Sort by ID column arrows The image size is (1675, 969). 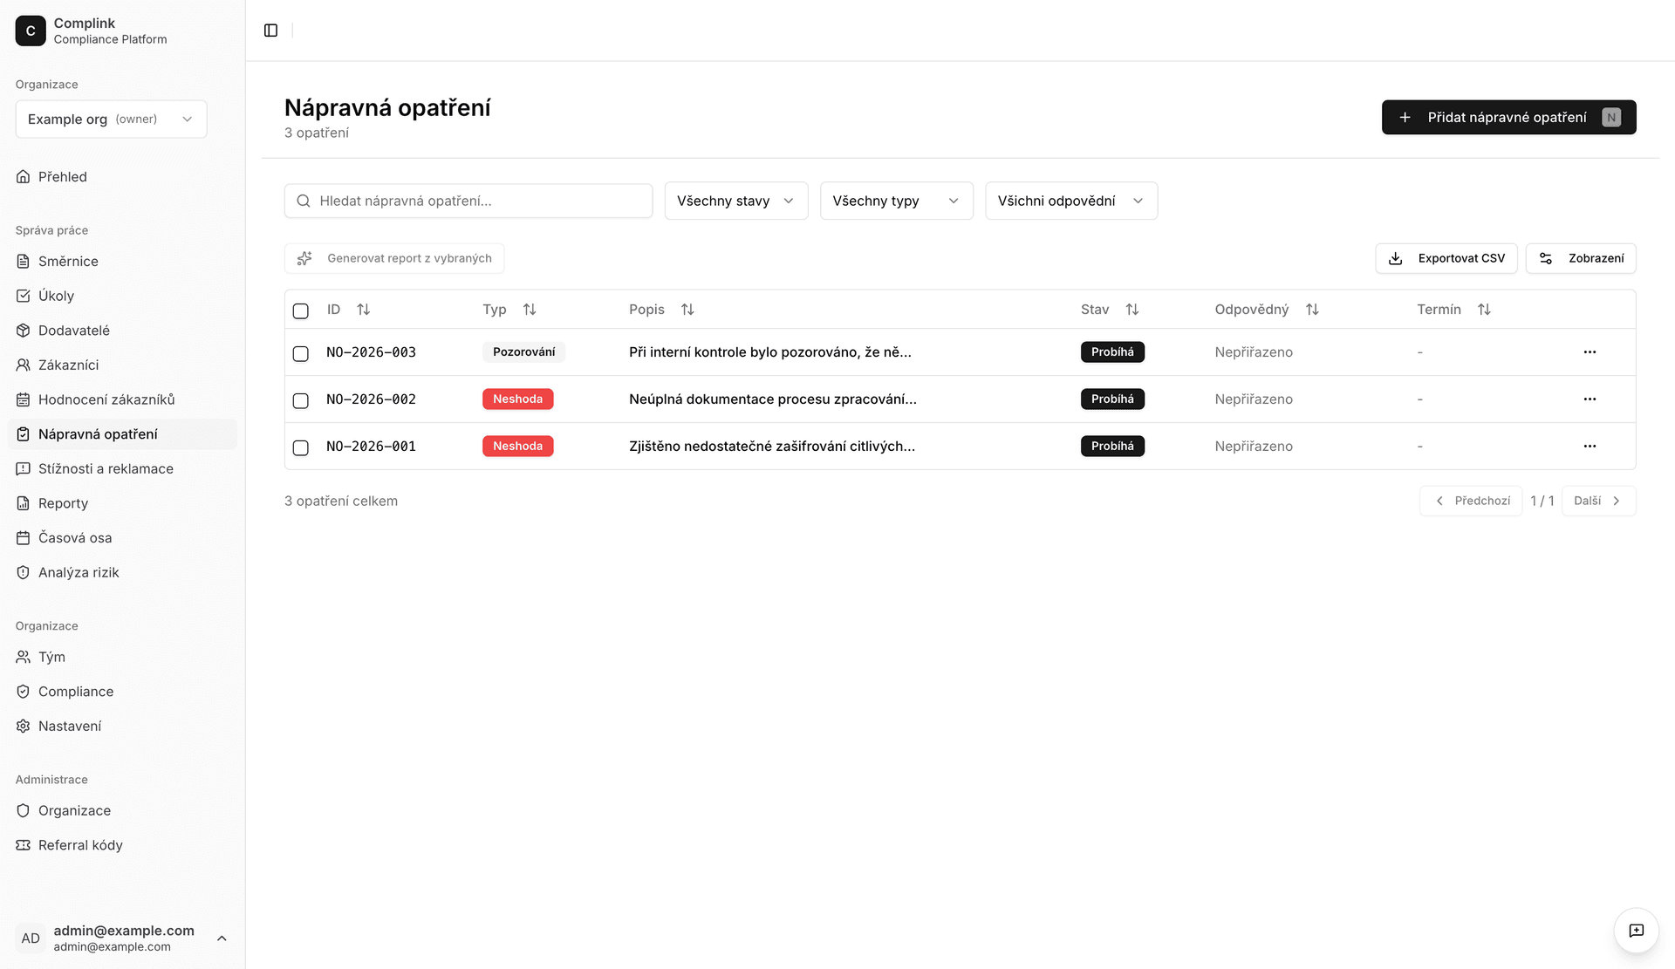tap(363, 310)
